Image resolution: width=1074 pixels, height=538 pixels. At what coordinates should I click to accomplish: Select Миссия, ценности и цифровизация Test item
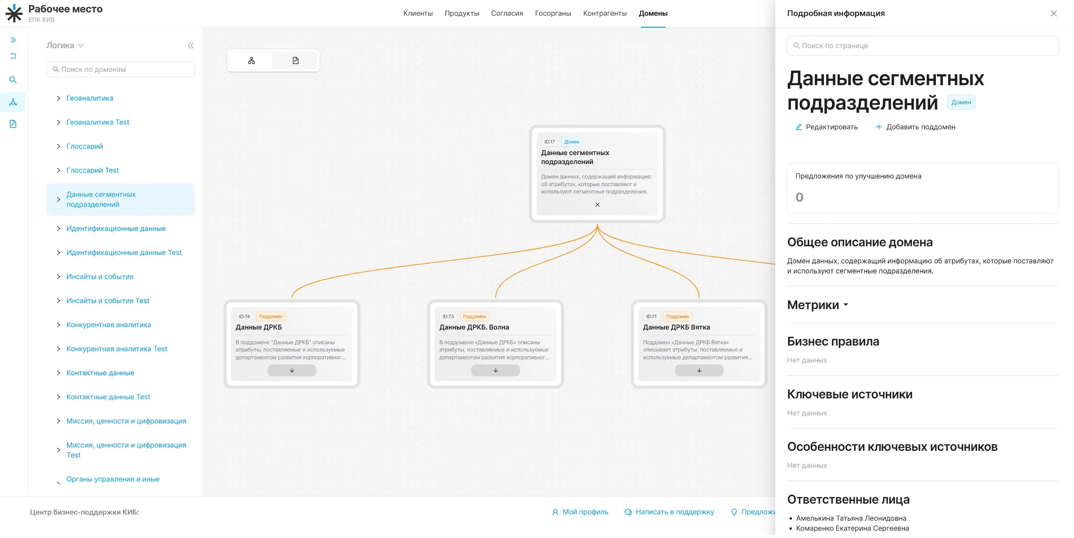pyautogui.click(x=126, y=450)
